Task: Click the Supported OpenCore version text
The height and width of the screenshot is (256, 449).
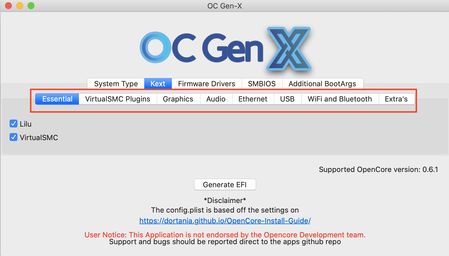Action: pos(378,169)
